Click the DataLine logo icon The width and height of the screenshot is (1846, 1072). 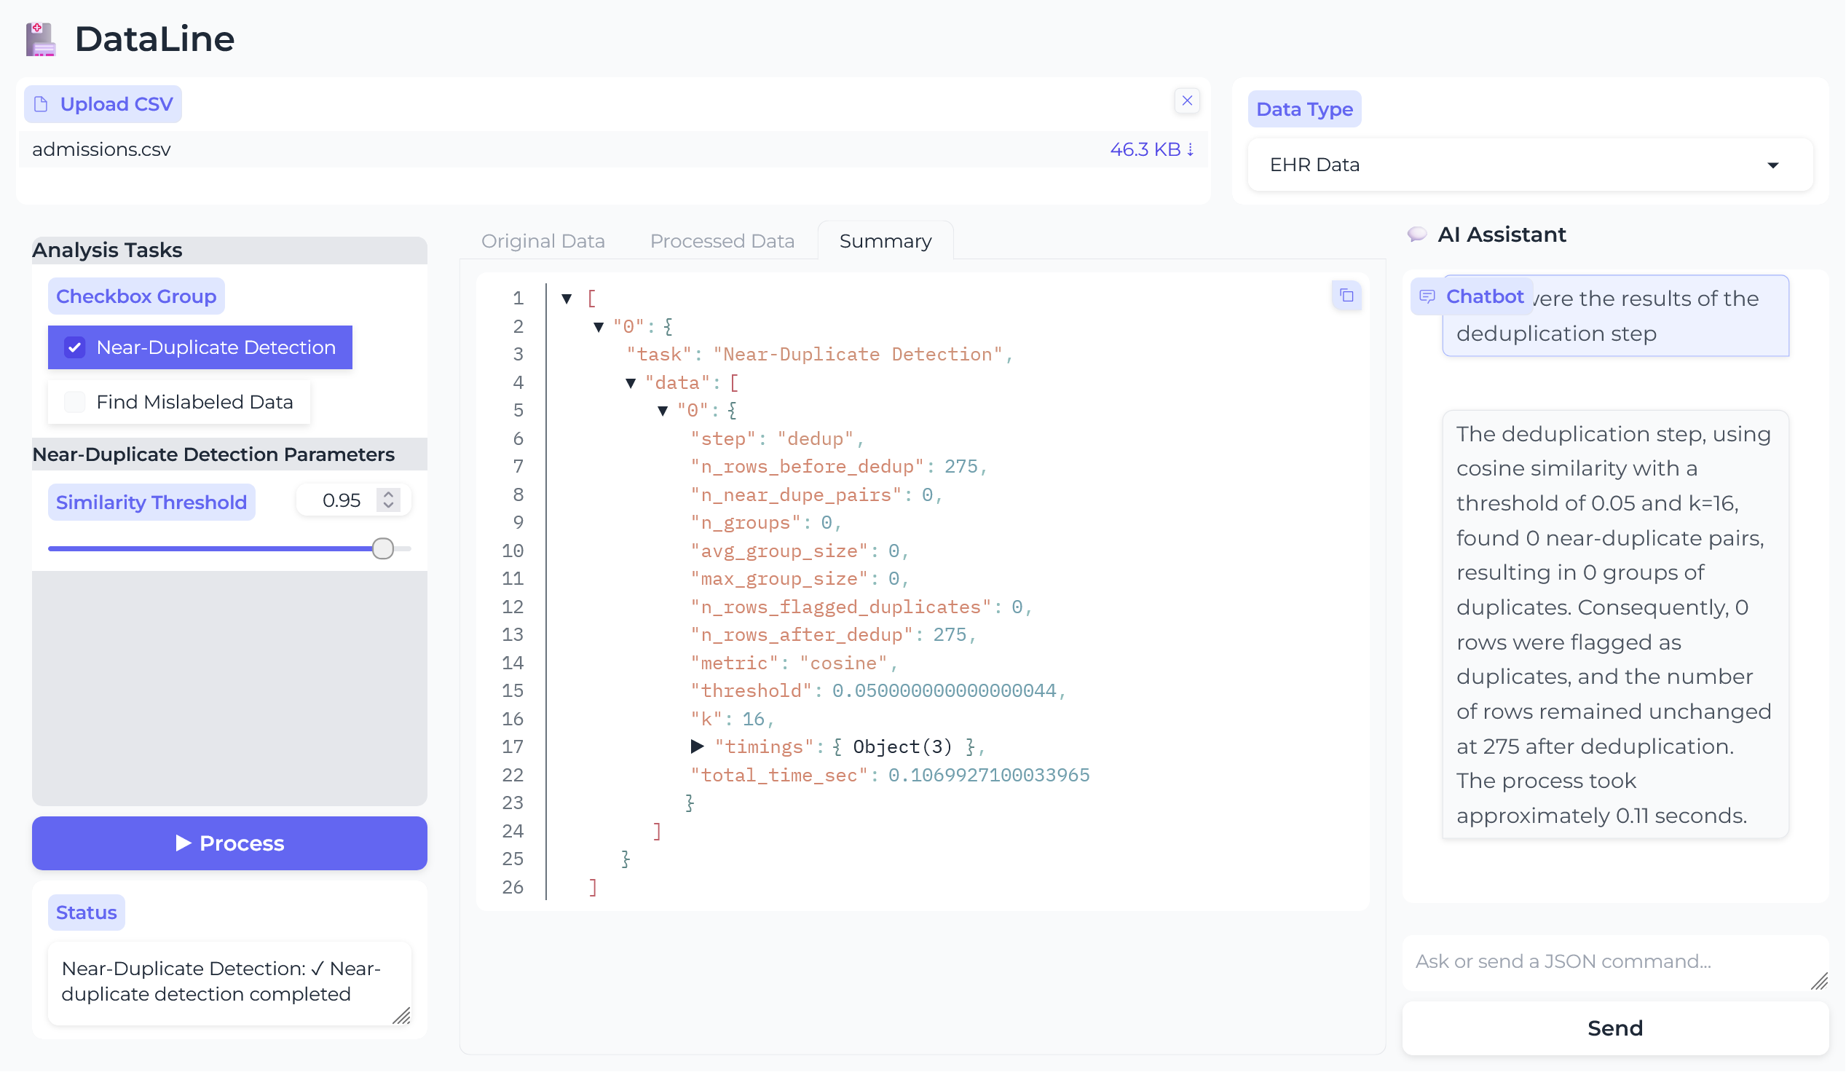[41, 39]
